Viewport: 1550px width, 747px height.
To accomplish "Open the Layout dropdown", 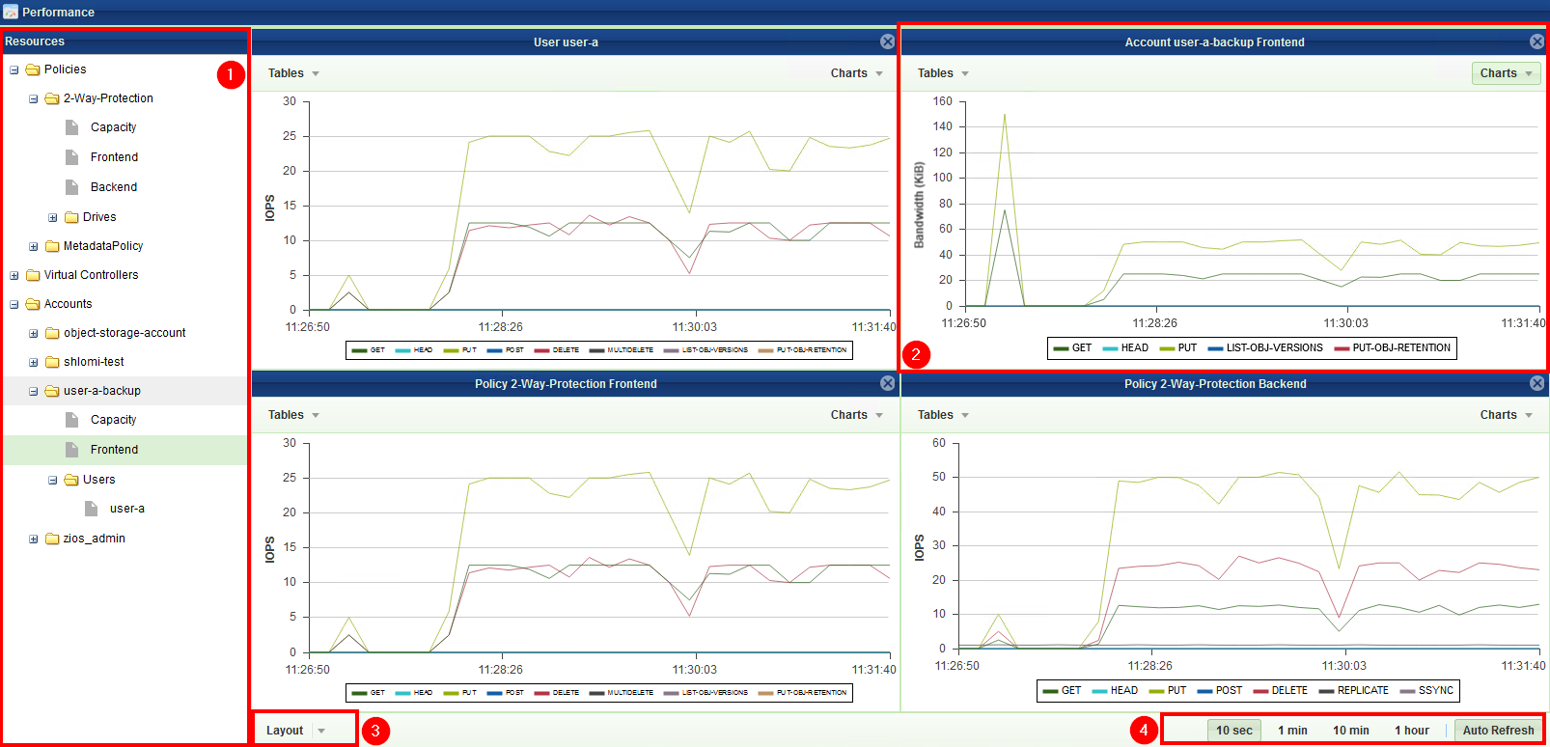I will [296, 731].
